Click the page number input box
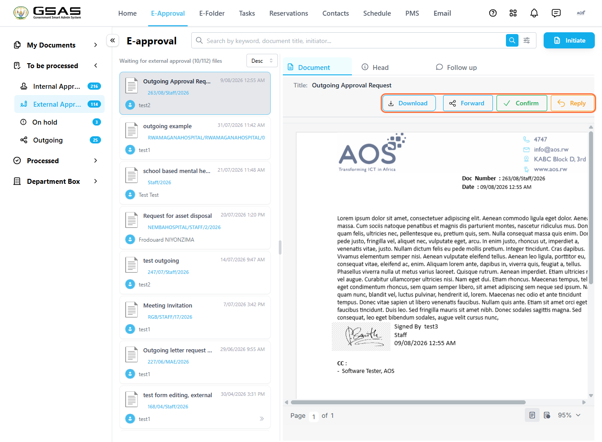This screenshot has width=602, height=442. click(x=313, y=416)
